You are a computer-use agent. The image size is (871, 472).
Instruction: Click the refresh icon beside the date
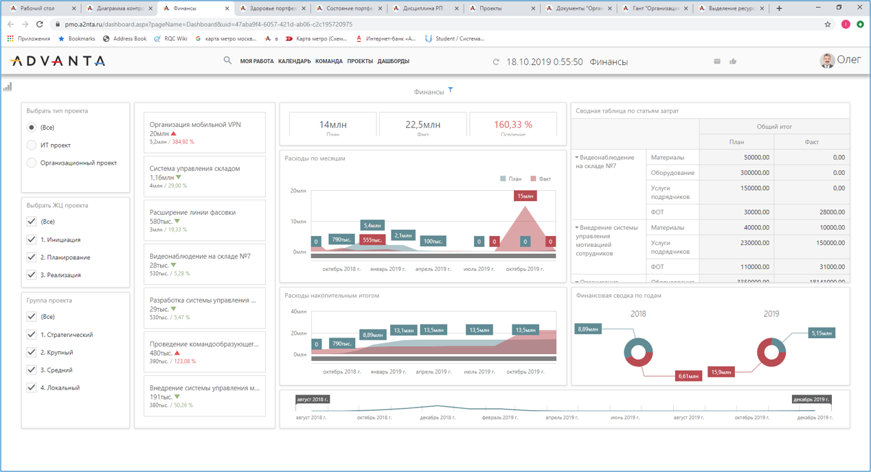(496, 62)
